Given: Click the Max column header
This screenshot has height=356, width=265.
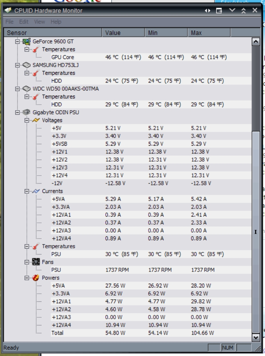Looking at the screenshot, I should 209,33.
